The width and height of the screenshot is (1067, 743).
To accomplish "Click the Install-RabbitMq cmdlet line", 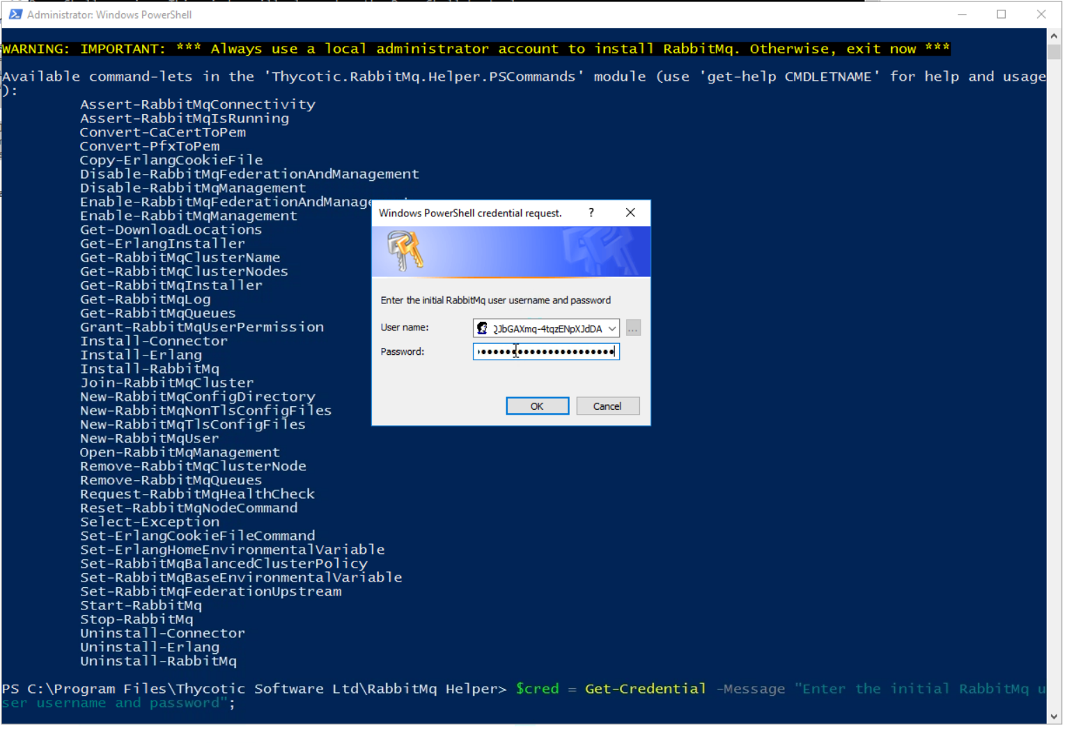I will click(149, 369).
